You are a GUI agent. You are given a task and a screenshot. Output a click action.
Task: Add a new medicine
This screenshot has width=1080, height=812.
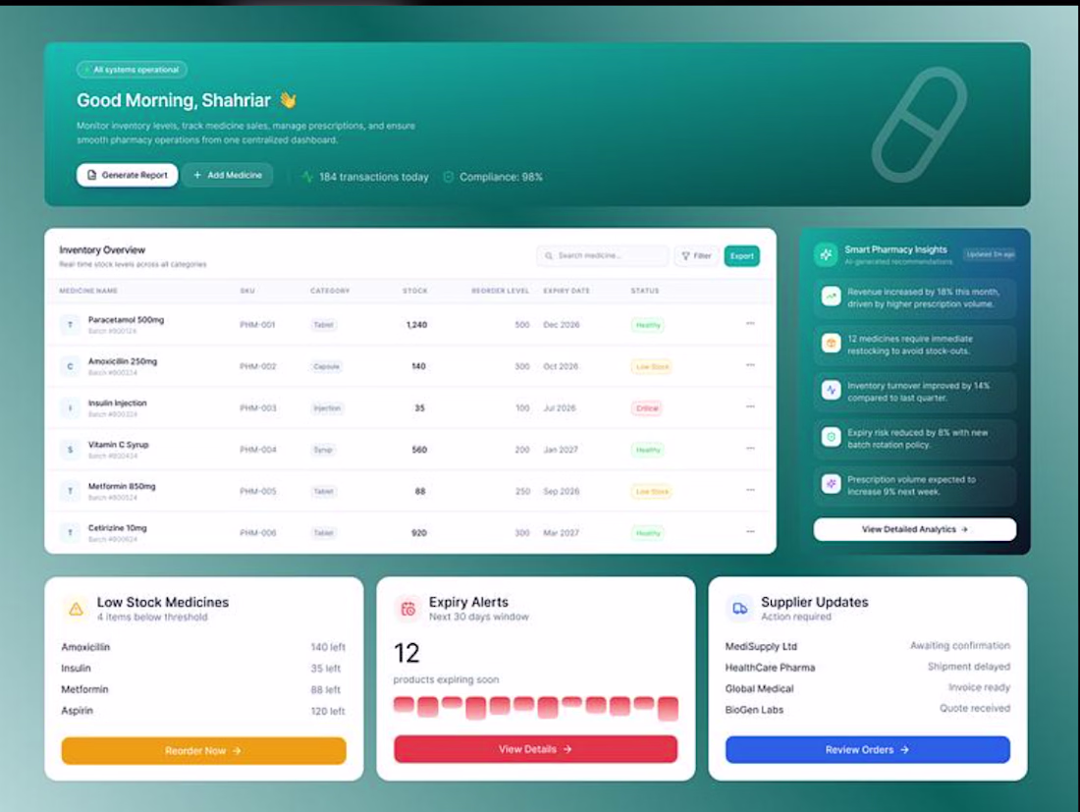(x=228, y=175)
